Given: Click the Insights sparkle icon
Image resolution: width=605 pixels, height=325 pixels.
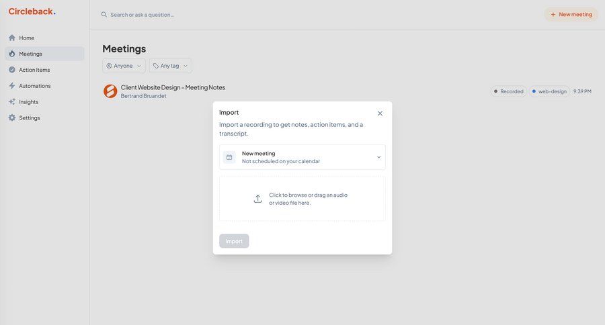Looking at the screenshot, I should pos(12,102).
